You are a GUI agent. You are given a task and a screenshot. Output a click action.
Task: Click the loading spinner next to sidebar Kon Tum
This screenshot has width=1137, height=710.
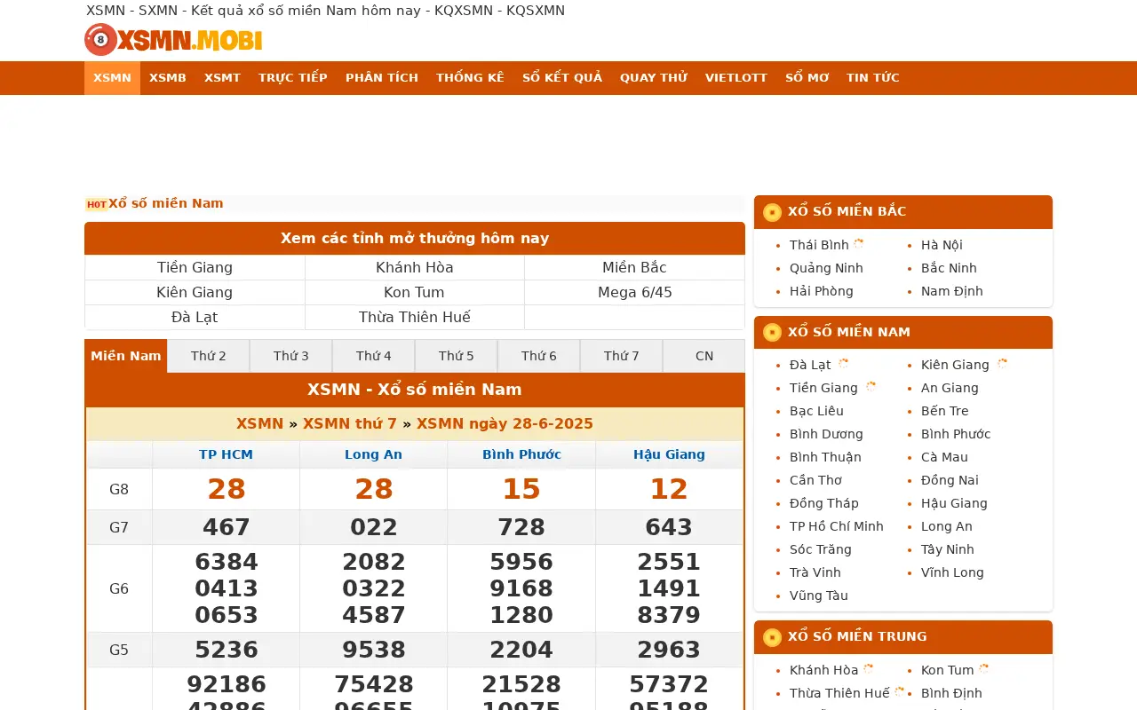[x=984, y=669]
